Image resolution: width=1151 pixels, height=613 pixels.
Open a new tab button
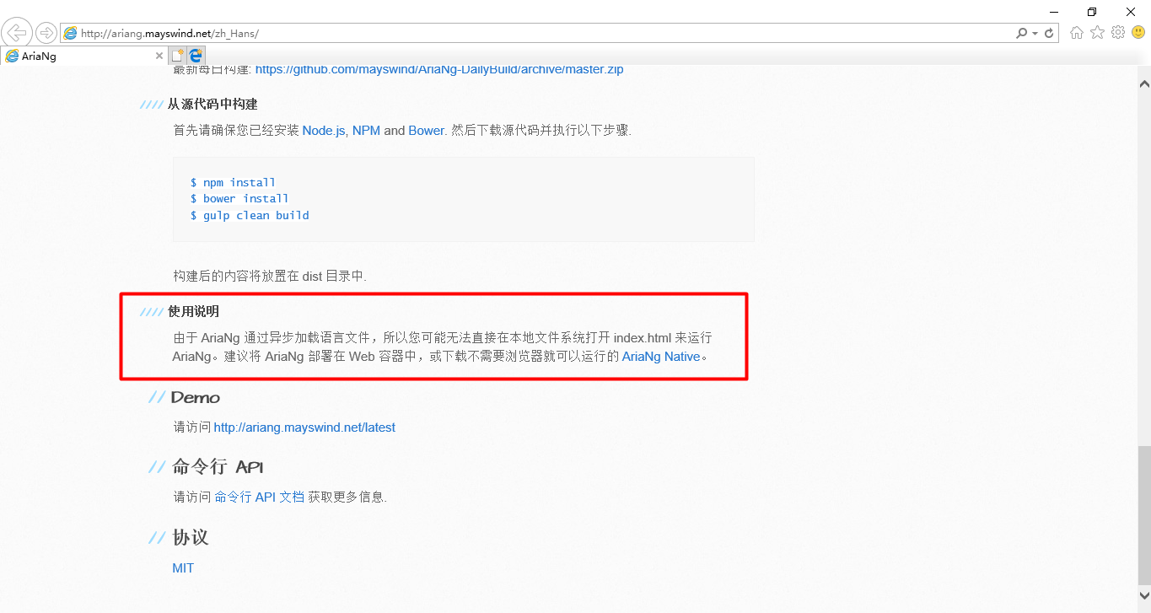click(177, 56)
